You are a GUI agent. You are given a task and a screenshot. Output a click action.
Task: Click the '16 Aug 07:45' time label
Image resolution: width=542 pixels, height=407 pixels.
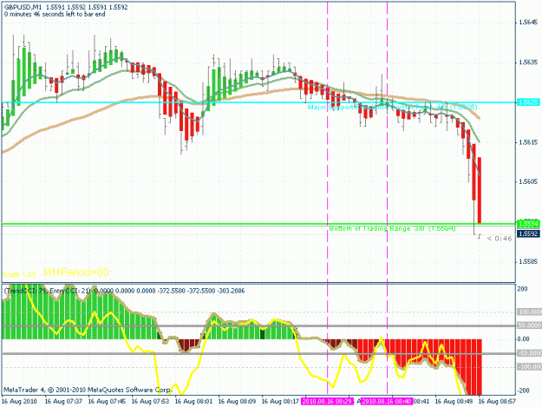point(107,402)
